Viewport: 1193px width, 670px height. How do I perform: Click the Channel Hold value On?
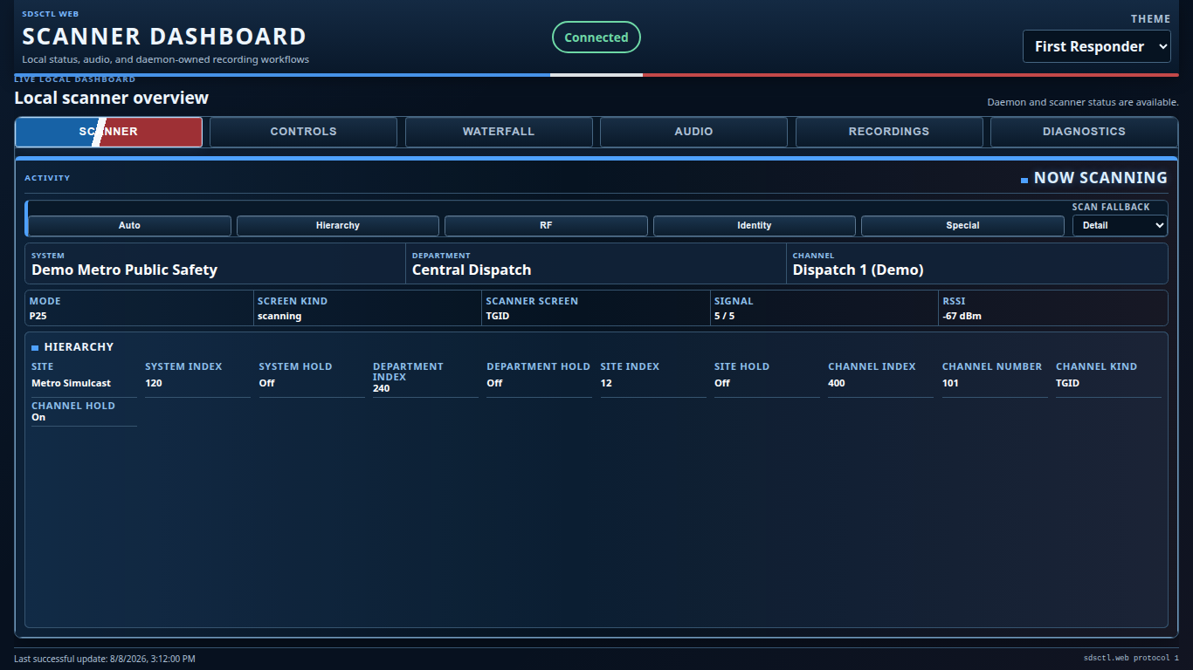pyautogui.click(x=38, y=417)
